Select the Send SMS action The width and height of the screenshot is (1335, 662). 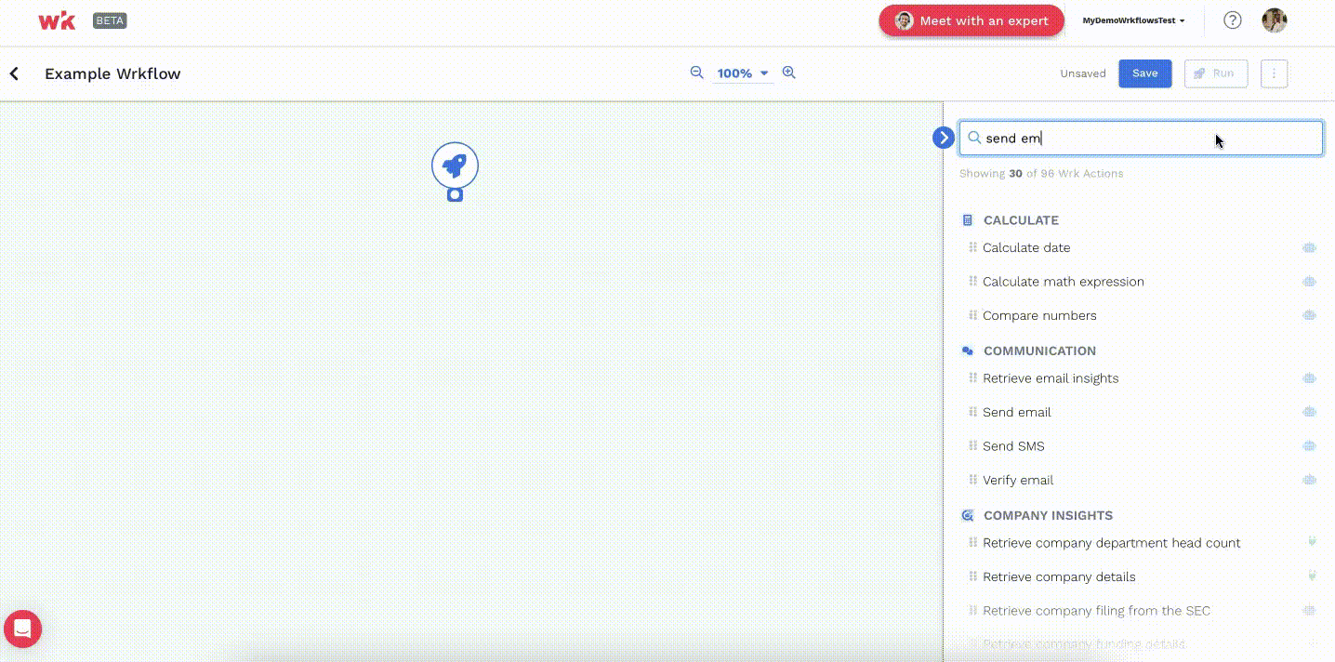tap(1013, 446)
